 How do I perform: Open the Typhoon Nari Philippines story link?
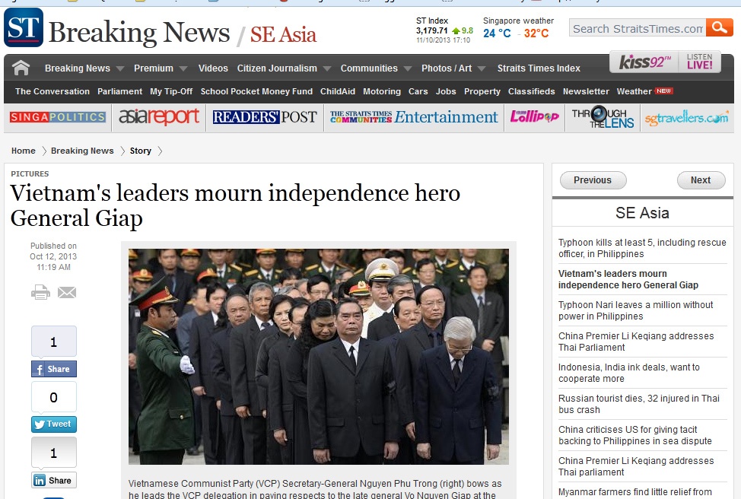tap(635, 310)
